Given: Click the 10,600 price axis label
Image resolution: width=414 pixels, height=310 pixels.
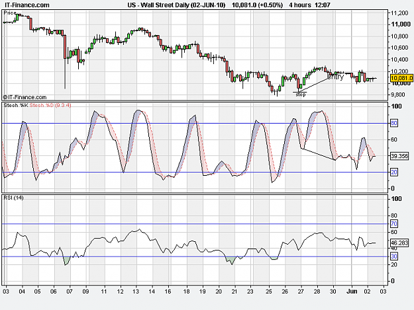Looking at the screenshot, I should click(x=399, y=48).
